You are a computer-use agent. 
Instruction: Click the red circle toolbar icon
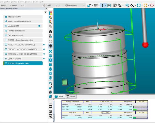click(152, 6)
